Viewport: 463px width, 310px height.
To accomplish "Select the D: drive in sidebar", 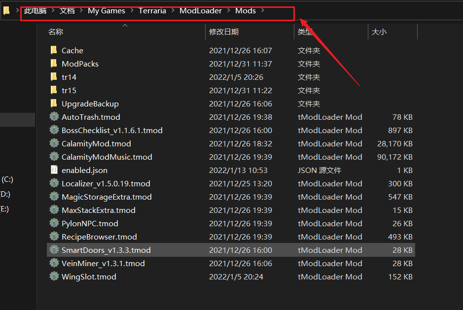I will pos(7,194).
